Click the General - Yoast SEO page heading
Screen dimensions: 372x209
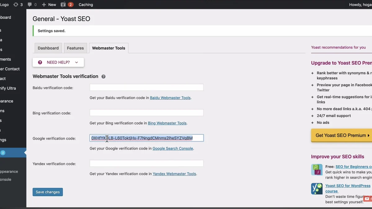click(x=61, y=19)
